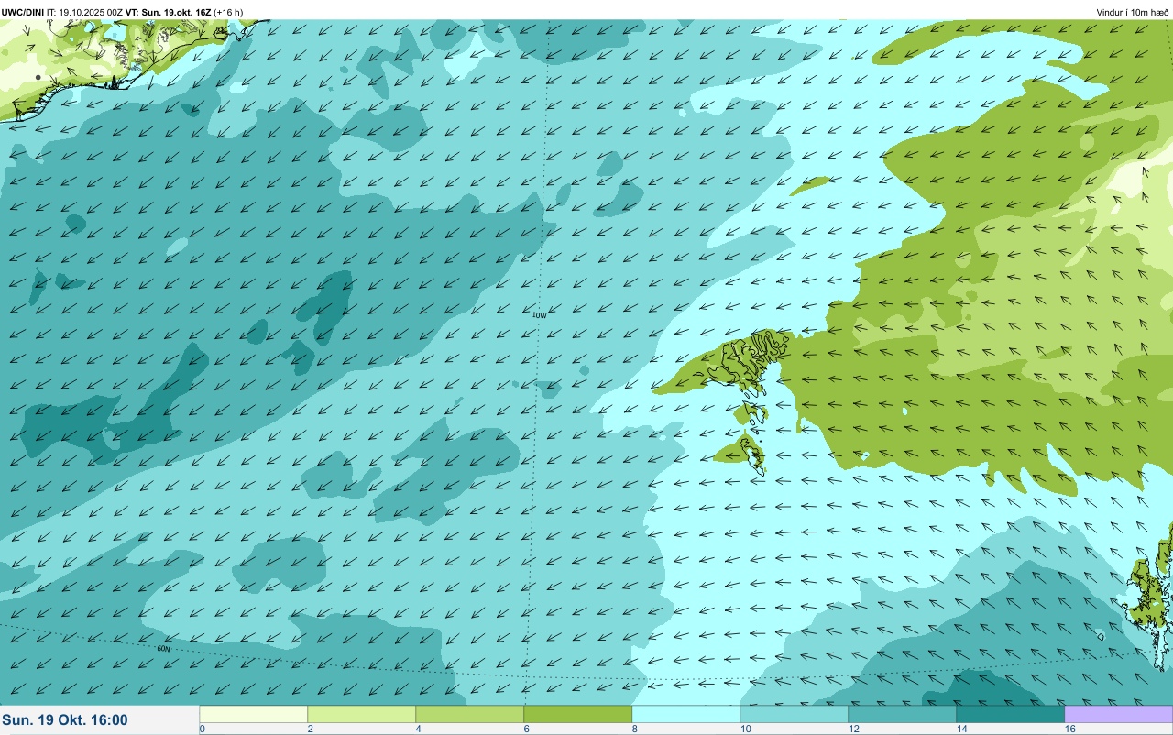Screen dimensions: 1173x735
Task: Click the dark teal 14–16 legend swatch
Action: click(x=1011, y=714)
